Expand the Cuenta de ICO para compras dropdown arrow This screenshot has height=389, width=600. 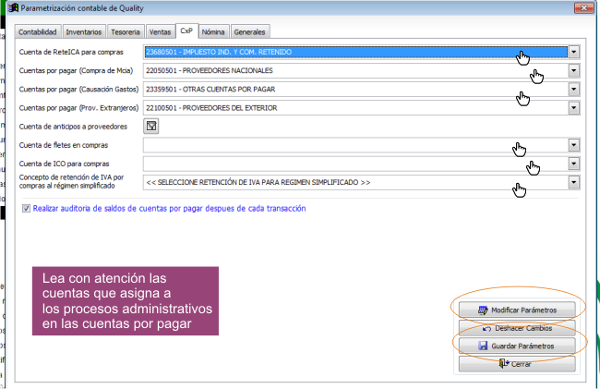point(573,164)
